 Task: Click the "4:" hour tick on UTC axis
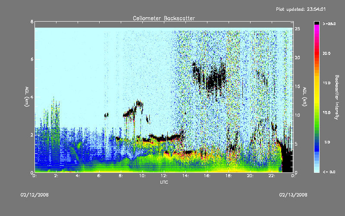pyautogui.click(x=78, y=176)
